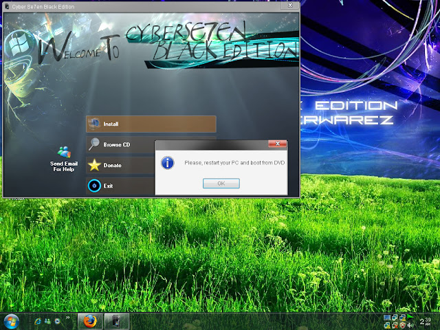Viewport: 440px width, 330px height.
Task: Open the Windows Start orb
Action: (11, 322)
